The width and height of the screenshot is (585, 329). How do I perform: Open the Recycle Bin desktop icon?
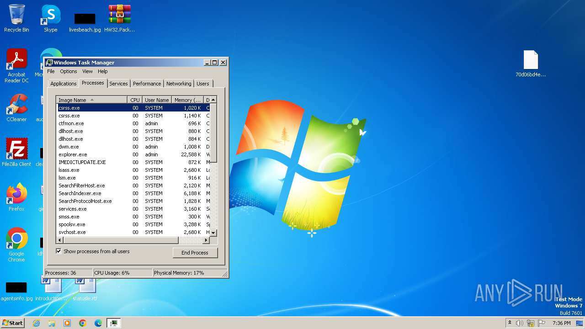[16, 18]
